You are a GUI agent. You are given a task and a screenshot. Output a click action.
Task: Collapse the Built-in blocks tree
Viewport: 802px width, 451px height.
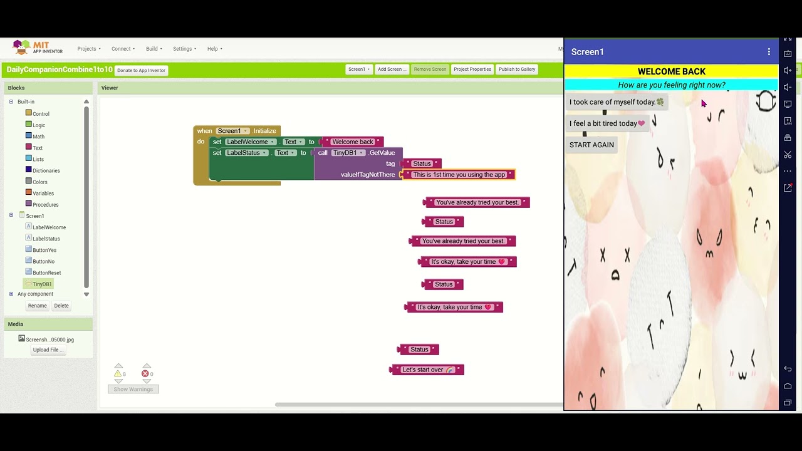click(11, 101)
